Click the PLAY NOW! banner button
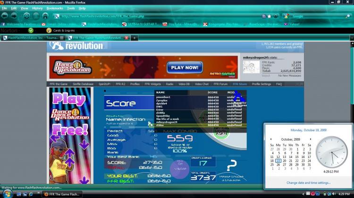This screenshot has height=198, width=354. pos(185,68)
